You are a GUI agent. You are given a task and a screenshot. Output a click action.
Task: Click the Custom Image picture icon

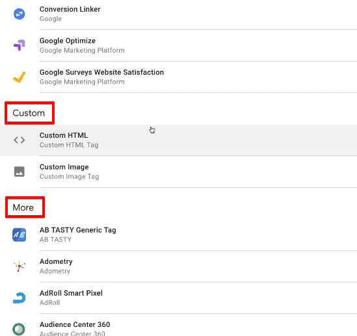coord(20,172)
